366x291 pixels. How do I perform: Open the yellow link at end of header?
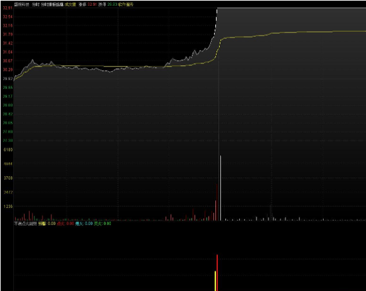126,4
